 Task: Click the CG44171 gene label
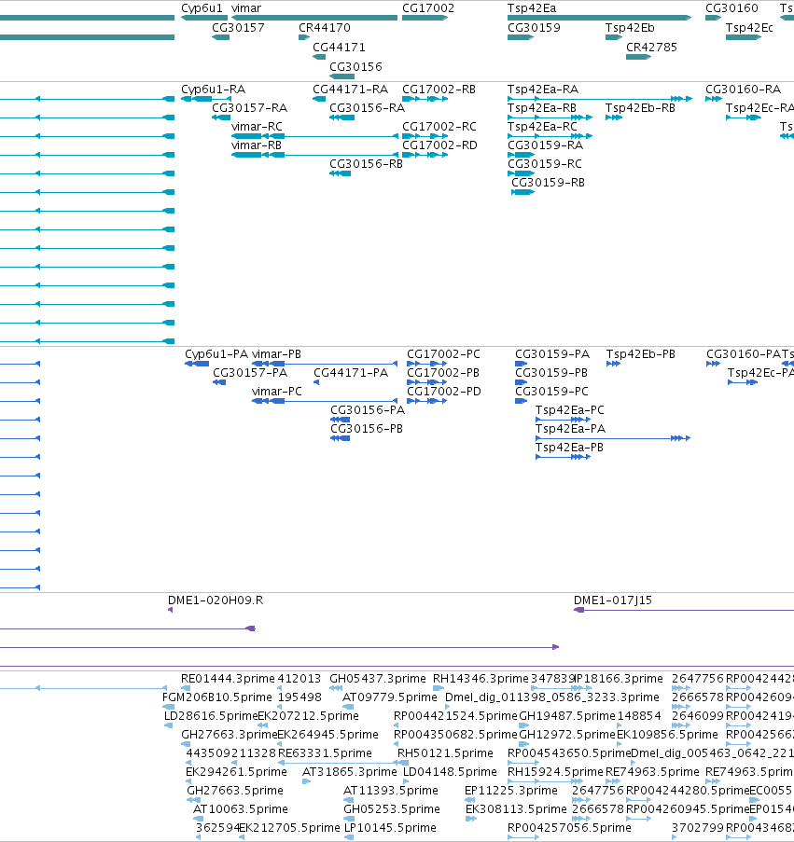click(339, 48)
